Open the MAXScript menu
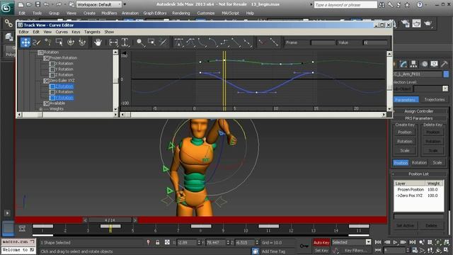The height and width of the screenshot is (255, 453). click(x=230, y=13)
